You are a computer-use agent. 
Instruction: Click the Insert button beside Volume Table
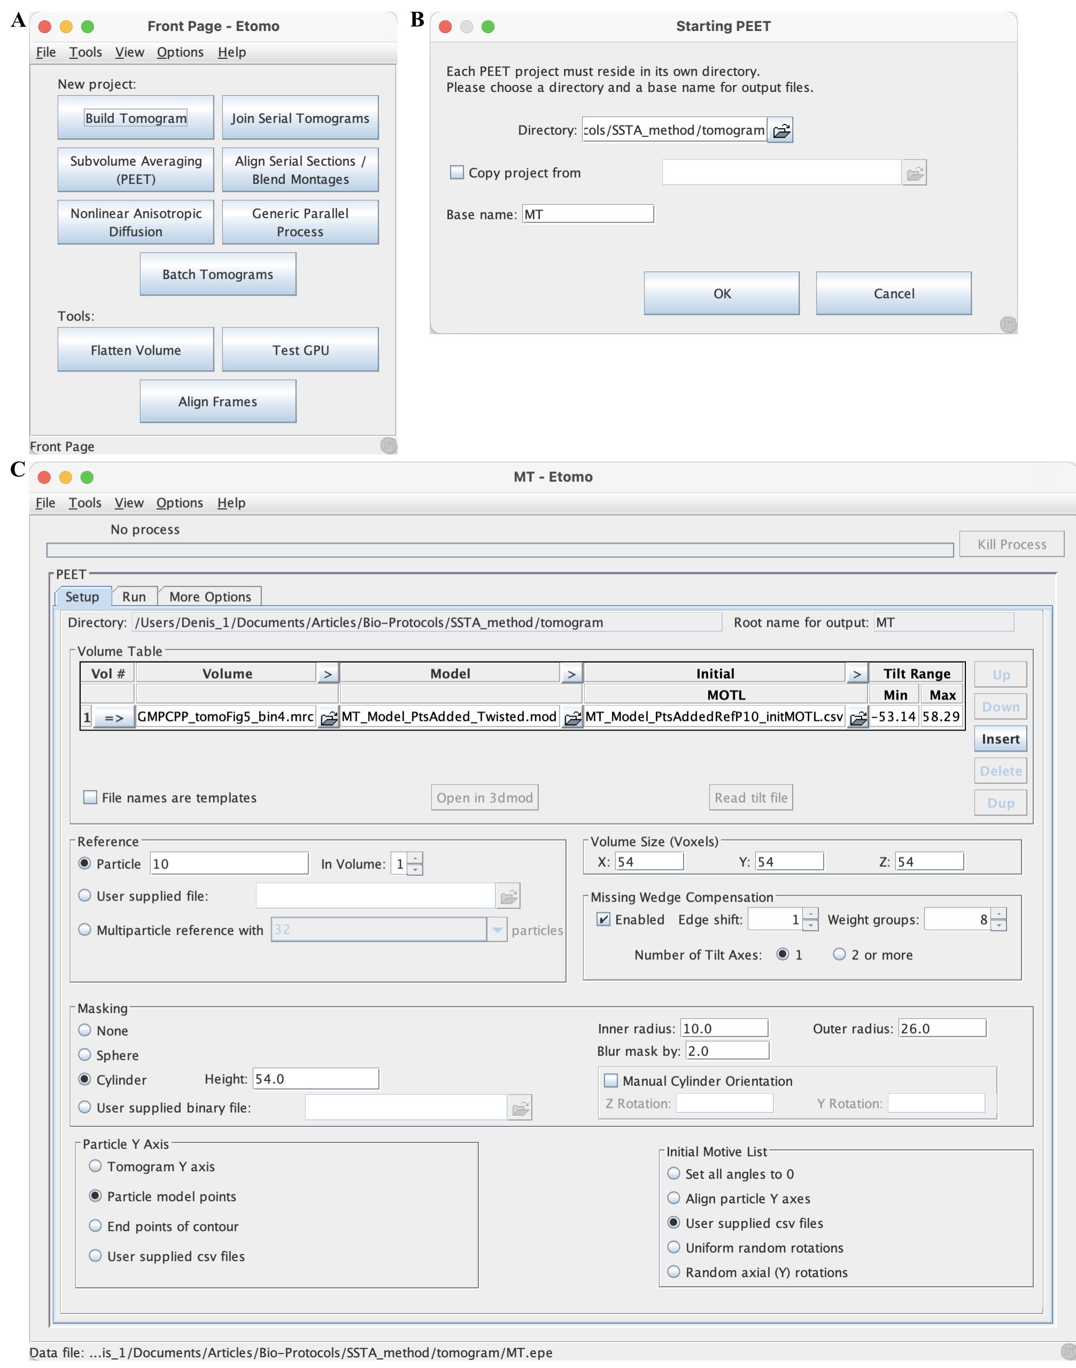[1001, 739]
